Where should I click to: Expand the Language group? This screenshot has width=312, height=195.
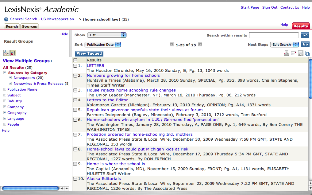coord(5,118)
